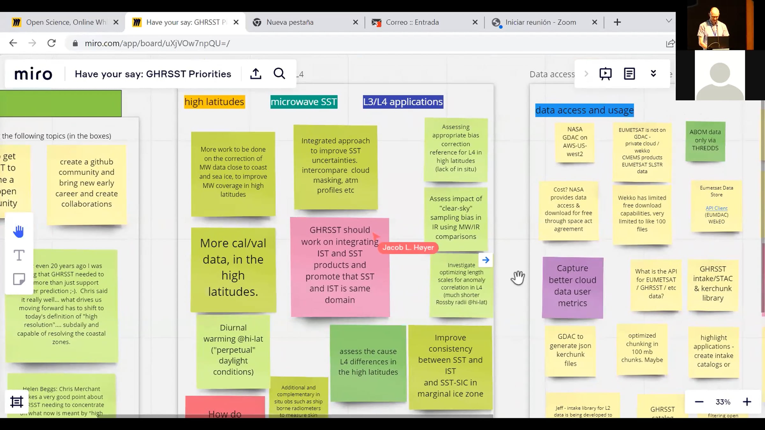This screenshot has width=765, height=430.
Task: Click the participant avatar thumbnail
Action: coord(720,75)
